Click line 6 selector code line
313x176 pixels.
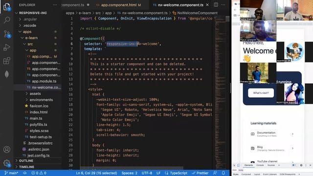(x=122, y=44)
